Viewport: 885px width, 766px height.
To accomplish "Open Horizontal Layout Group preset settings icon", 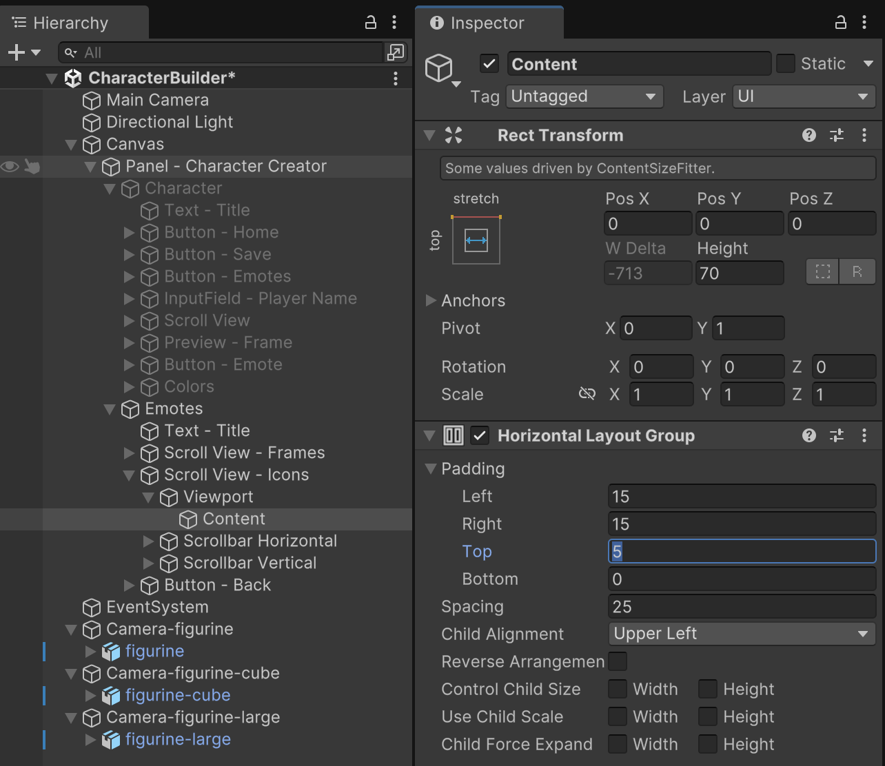I will pos(837,435).
